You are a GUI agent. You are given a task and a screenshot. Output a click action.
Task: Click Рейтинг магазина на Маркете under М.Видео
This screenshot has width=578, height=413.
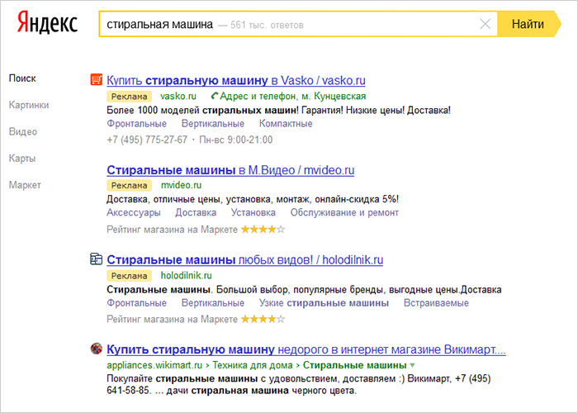coord(172,230)
